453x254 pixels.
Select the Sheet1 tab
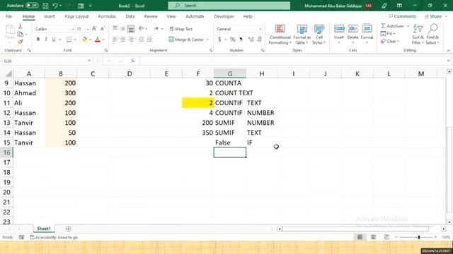point(44,229)
